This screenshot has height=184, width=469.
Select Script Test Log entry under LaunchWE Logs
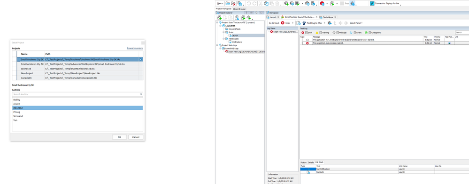tap(245, 51)
